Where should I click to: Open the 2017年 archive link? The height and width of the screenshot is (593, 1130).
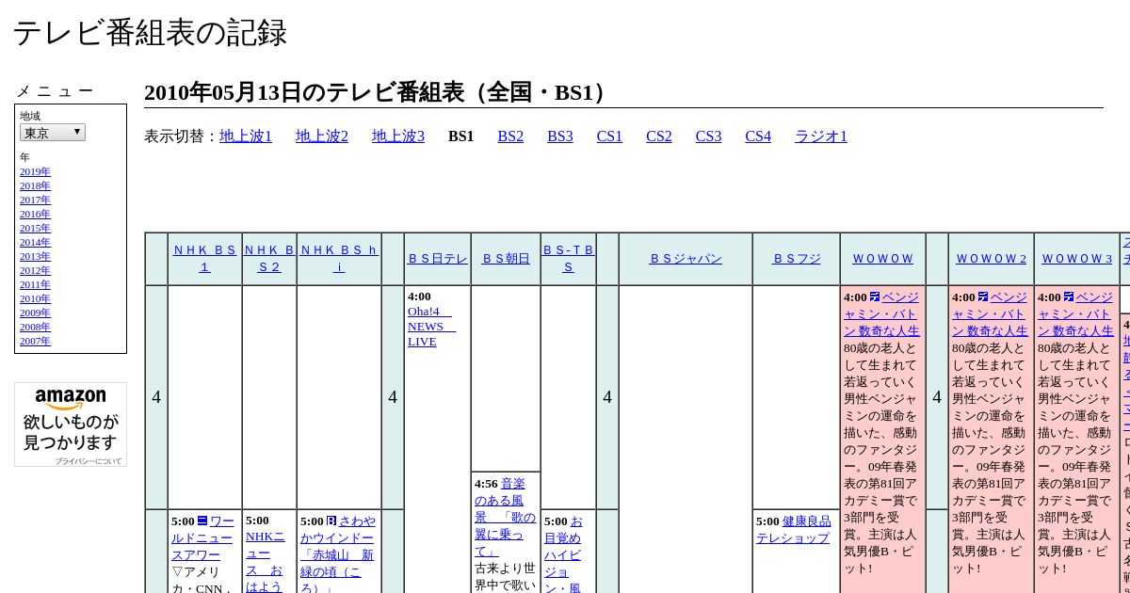click(35, 200)
